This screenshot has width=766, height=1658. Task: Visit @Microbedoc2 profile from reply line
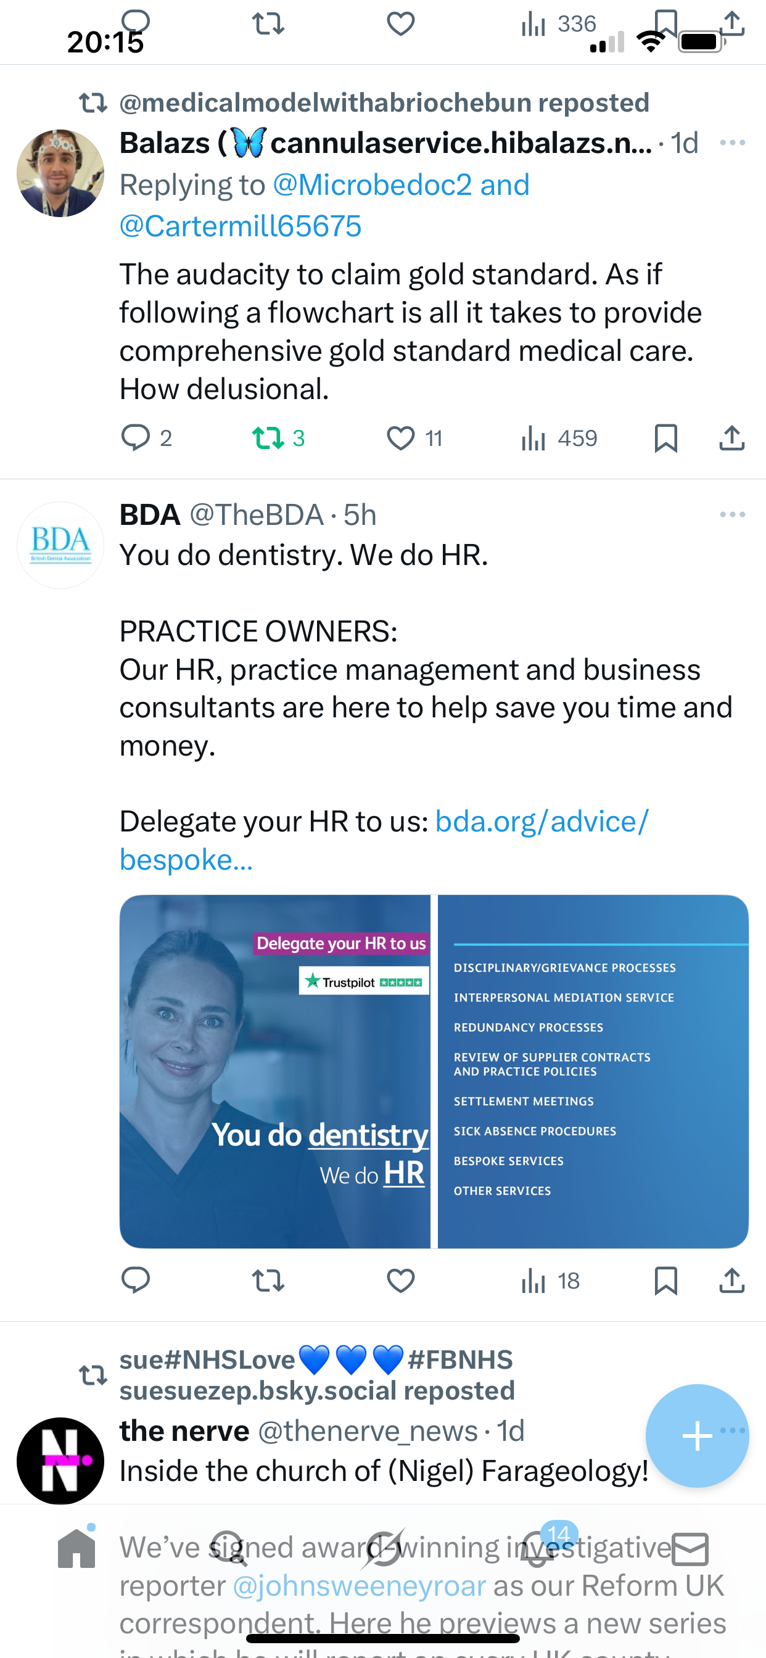[x=373, y=186]
